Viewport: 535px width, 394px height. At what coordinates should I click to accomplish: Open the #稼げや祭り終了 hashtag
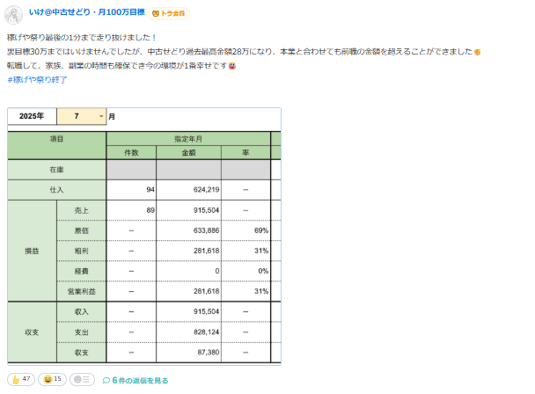[37, 80]
